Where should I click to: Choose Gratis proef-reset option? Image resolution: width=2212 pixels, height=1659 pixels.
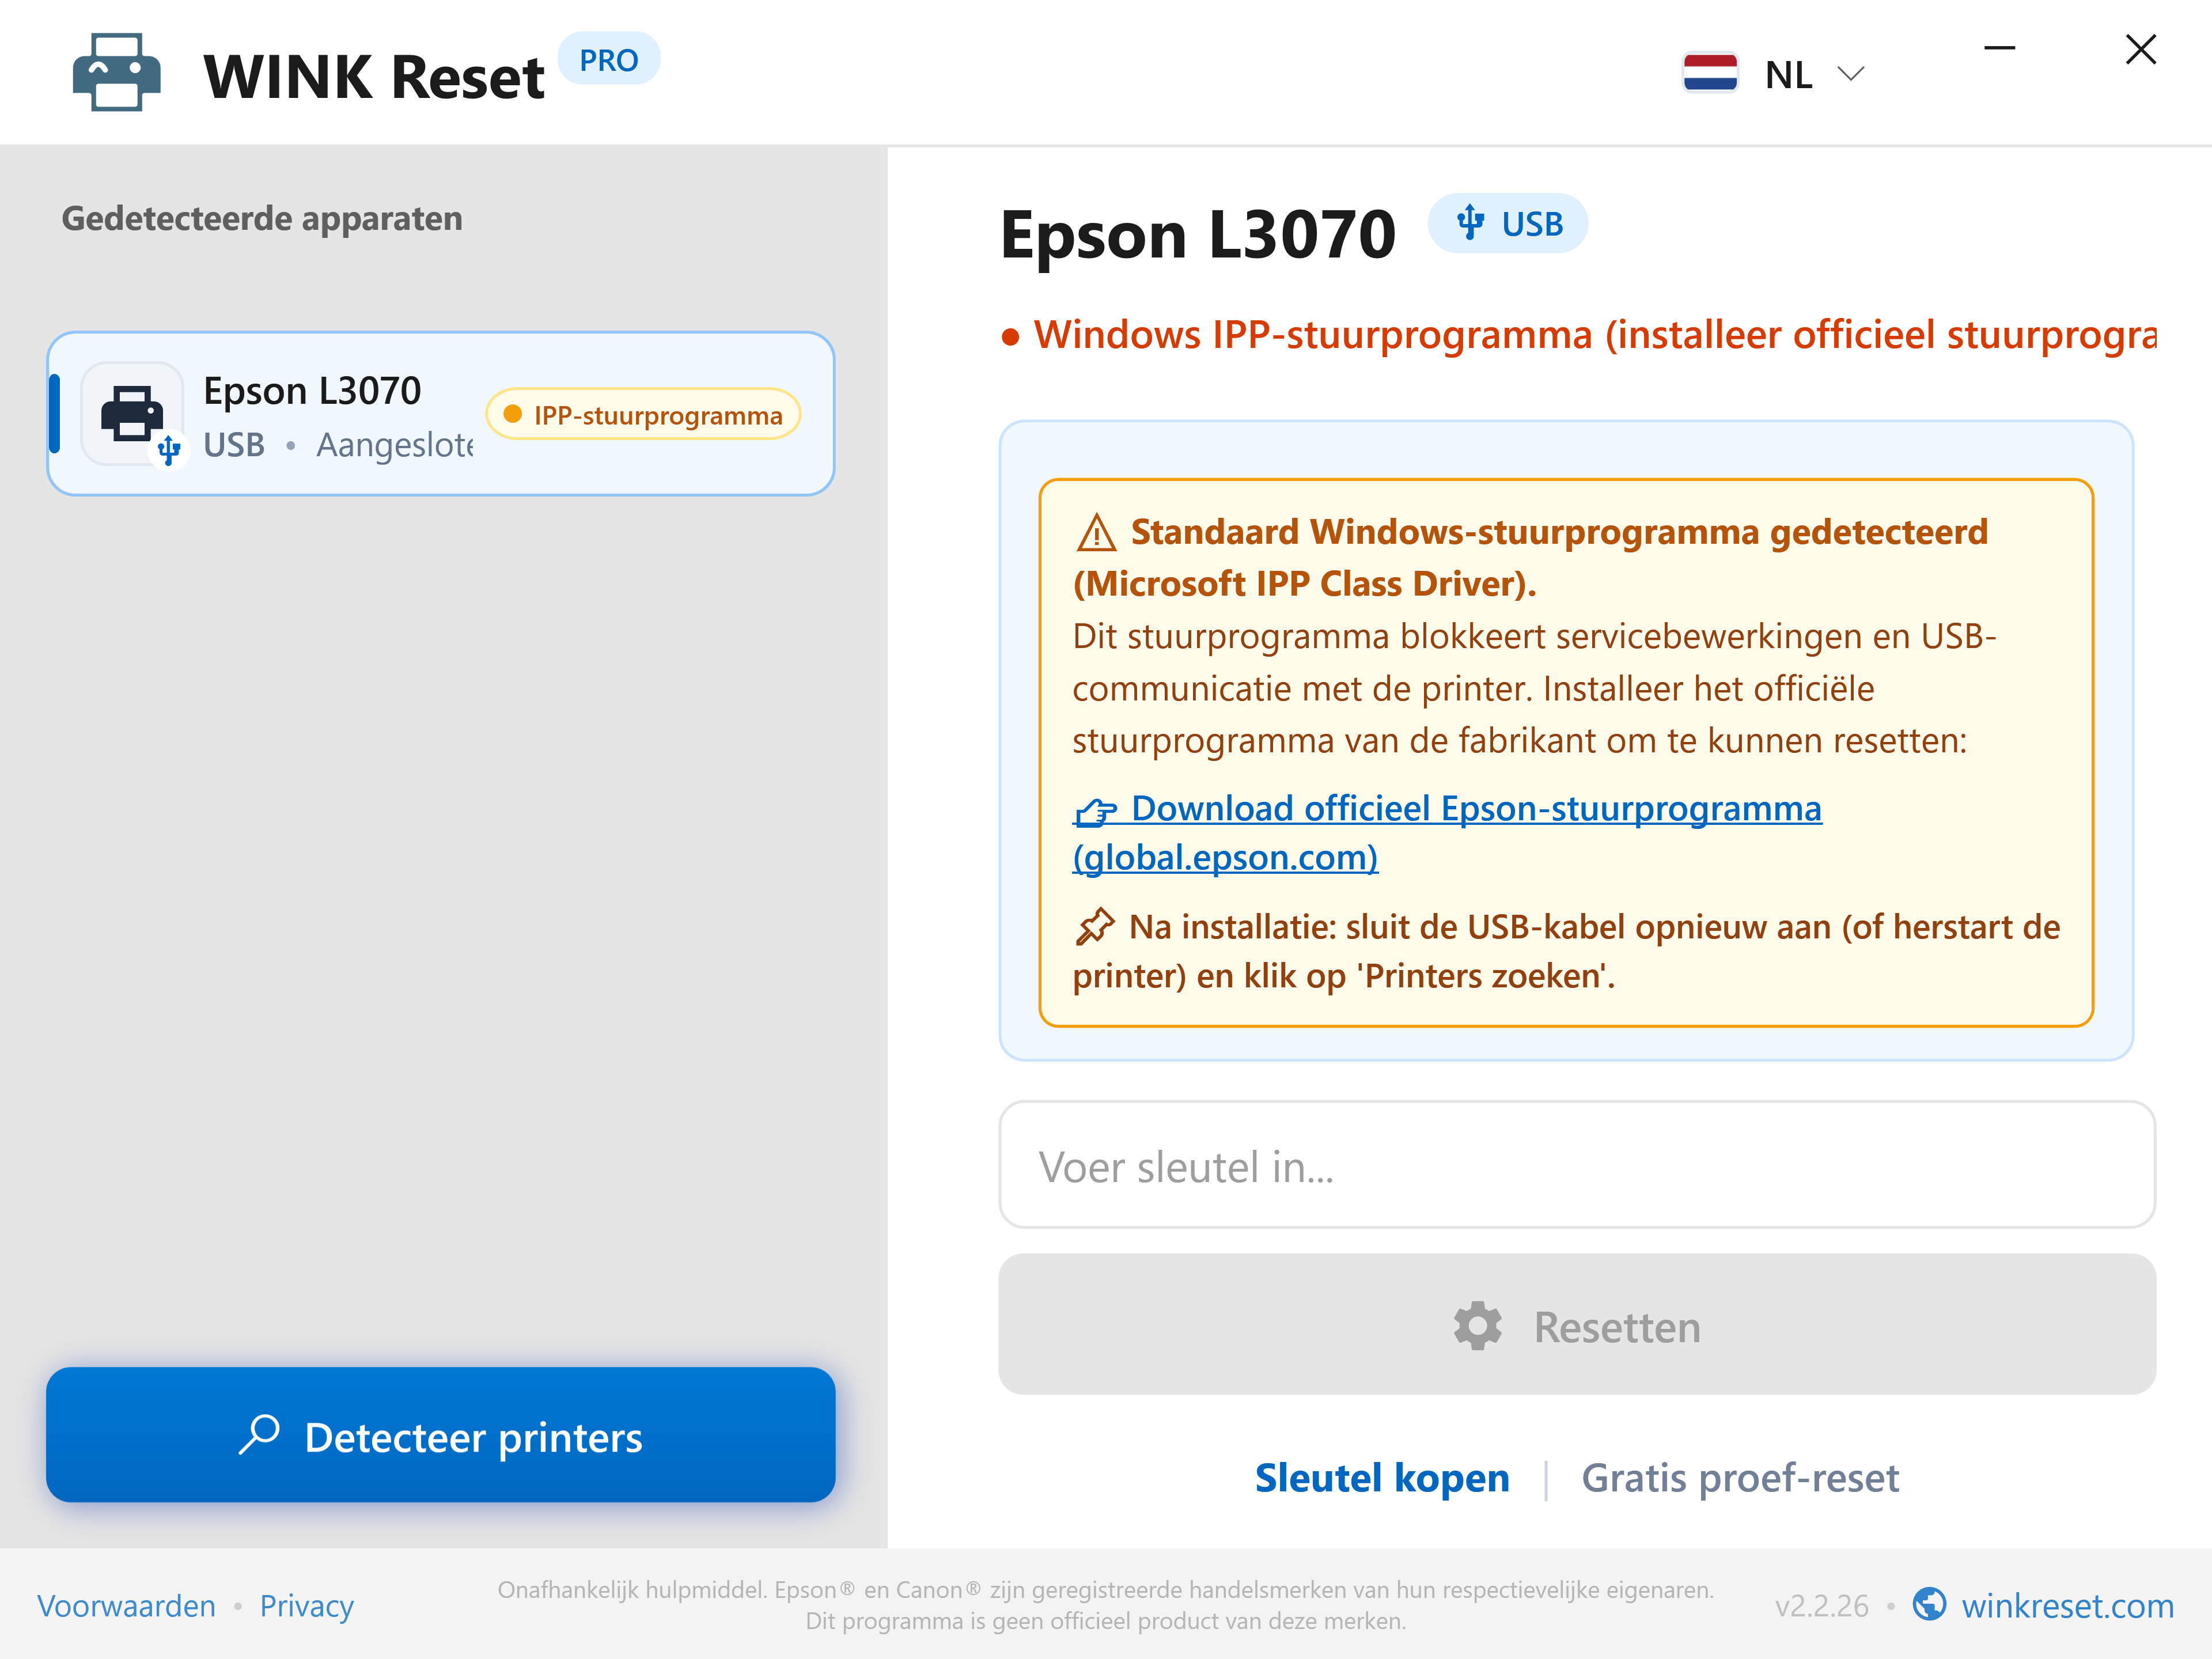1740,1478
